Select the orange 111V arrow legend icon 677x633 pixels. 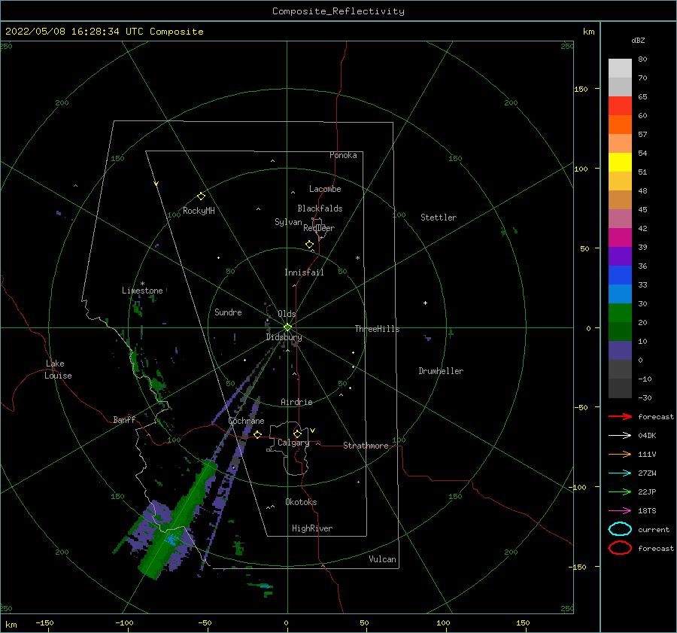pos(620,454)
